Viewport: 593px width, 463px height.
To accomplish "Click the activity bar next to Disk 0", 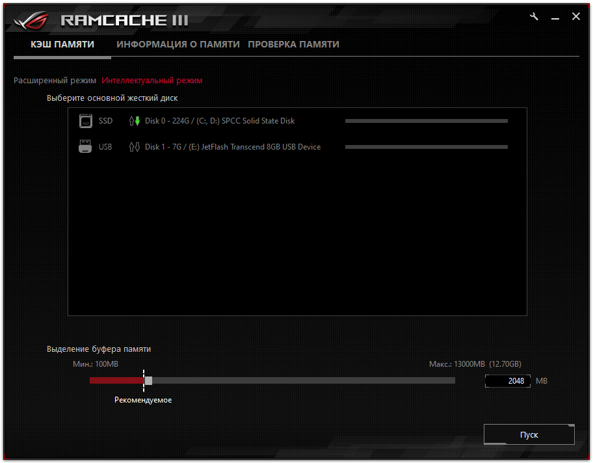I will point(426,120).
